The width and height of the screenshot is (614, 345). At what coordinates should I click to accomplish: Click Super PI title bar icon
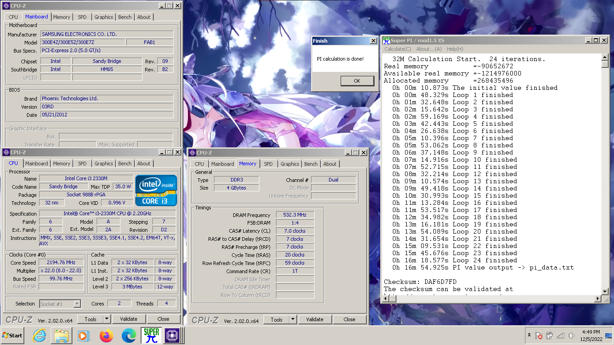(x=386, y=40)
